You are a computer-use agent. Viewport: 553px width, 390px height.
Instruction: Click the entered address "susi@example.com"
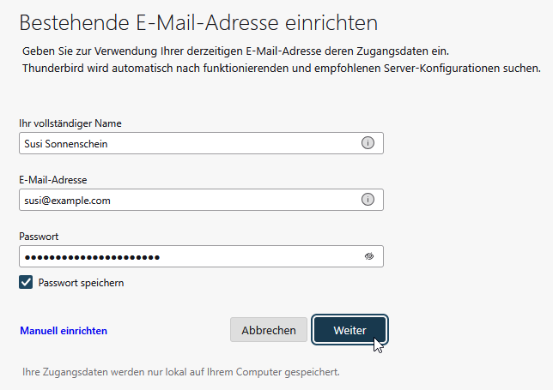pyautogui.click(x=67, y=201)
